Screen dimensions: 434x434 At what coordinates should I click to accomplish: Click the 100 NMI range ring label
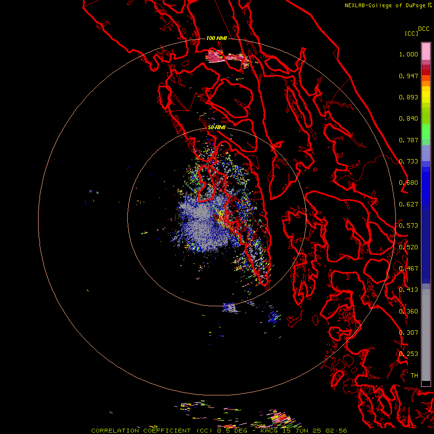[x=217, y=38]
